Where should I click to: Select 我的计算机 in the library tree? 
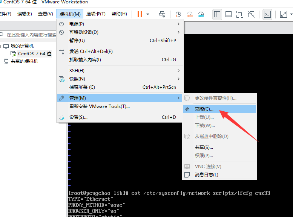coord(22,46)
